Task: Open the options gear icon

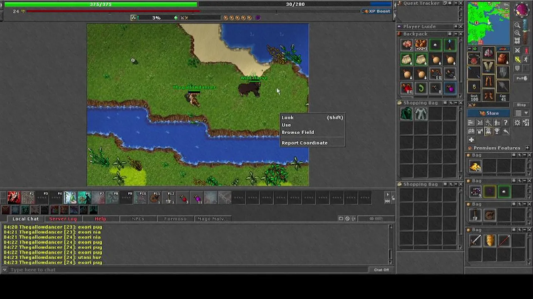Action: [518, 123]
